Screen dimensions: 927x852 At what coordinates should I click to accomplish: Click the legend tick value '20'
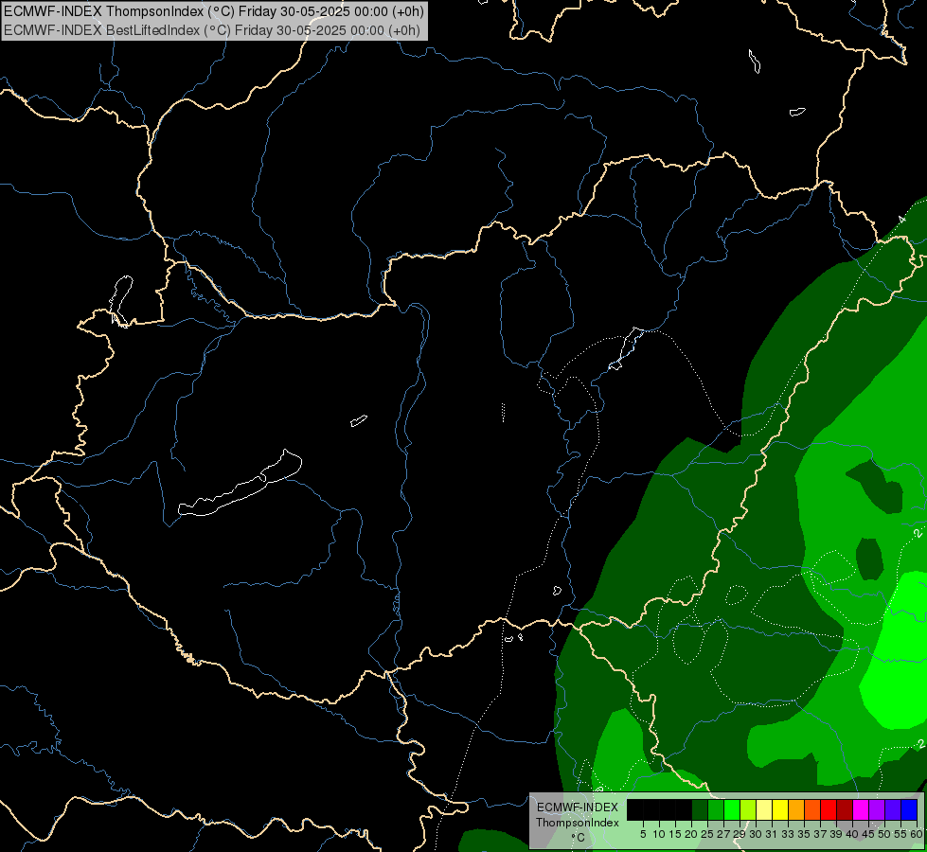pos(691,834)
